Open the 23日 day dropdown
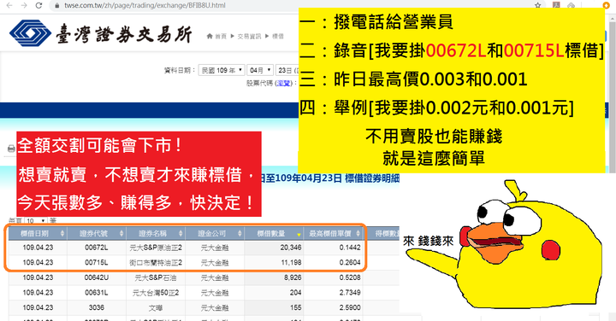Image resolution: width=616 pixels, height=321 pixels. [287, 70]
